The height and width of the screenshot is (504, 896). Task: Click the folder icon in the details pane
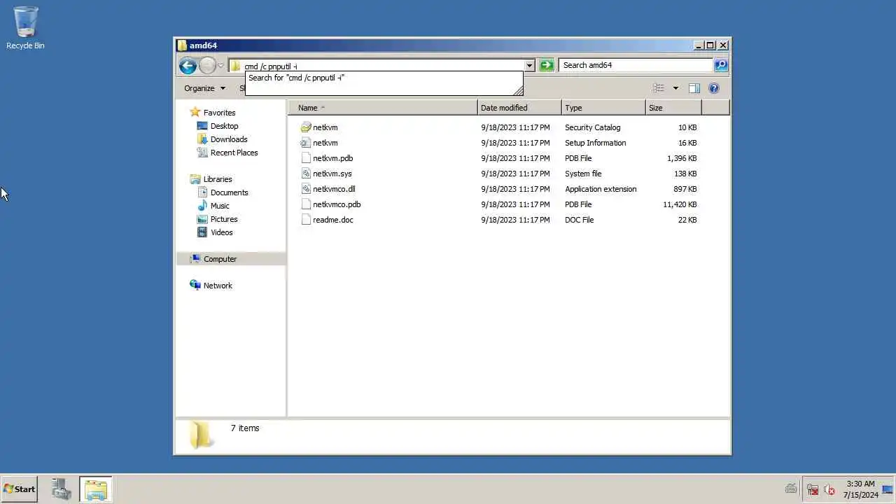coord(201,435)
